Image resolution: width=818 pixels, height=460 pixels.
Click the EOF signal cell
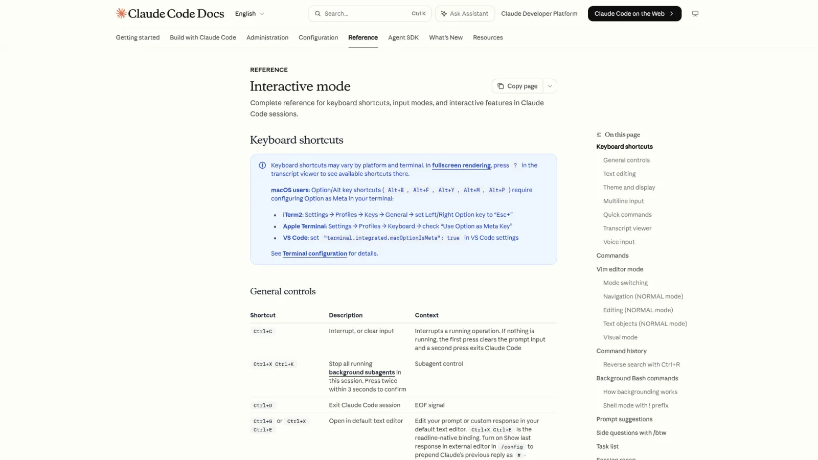coord(429,405)
